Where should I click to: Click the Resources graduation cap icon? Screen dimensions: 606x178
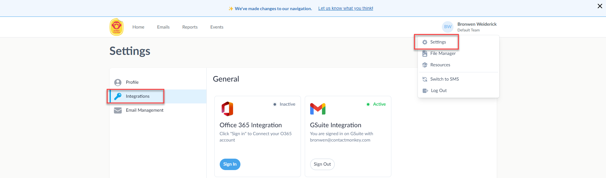(425, 65)
